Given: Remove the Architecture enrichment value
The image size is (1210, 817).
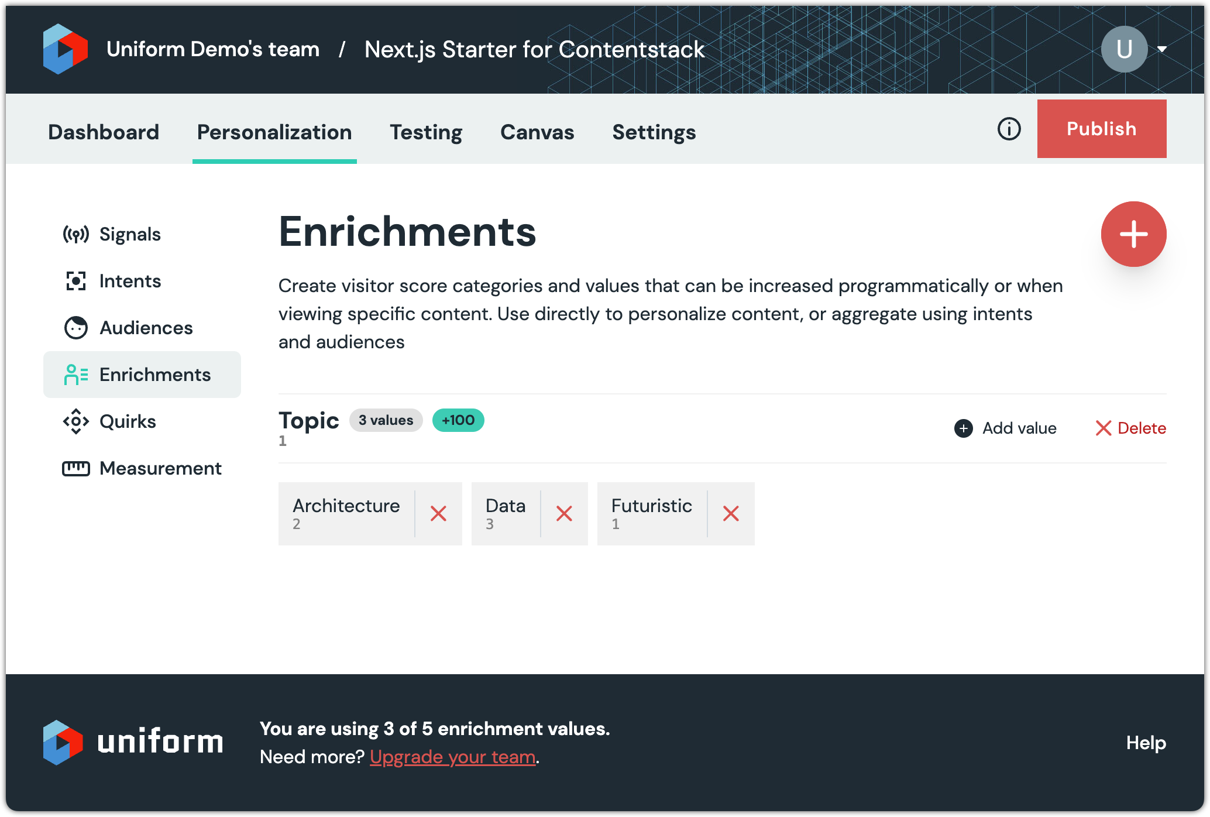Looking at the screenshot, I should point(438,514).
